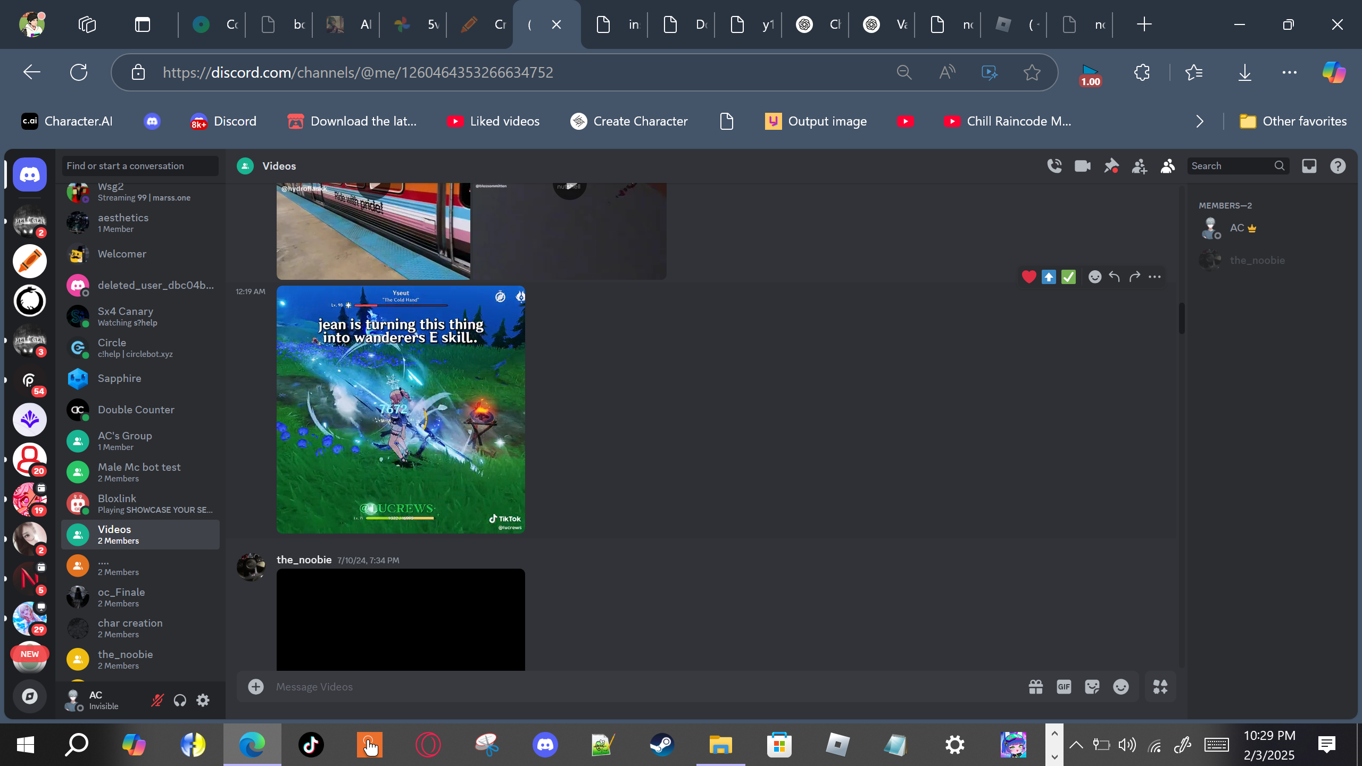The width and height of the screenshot is (1362, 766).
Task: Open the Genshin TikTok video thumbnail
Action: coord(401,410)
